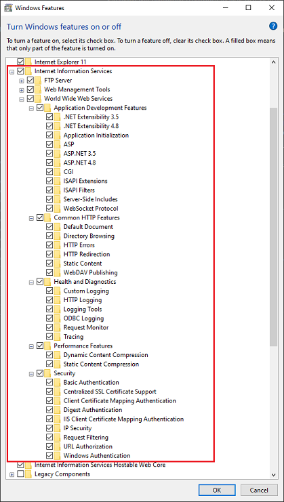Select the IP Security folder icon

point(58,428)
